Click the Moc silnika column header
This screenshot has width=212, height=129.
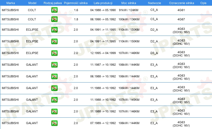[129, 3]
